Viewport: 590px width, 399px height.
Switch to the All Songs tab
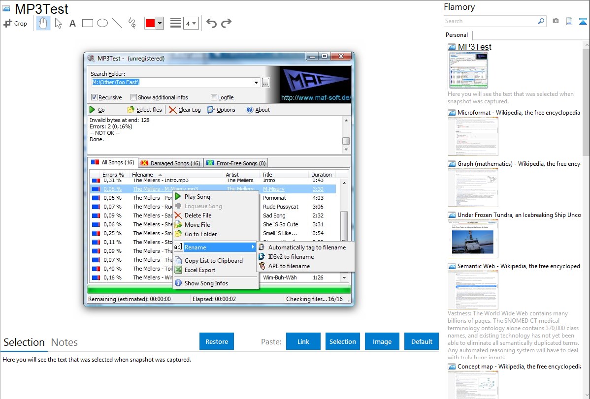tap(112, 162)
